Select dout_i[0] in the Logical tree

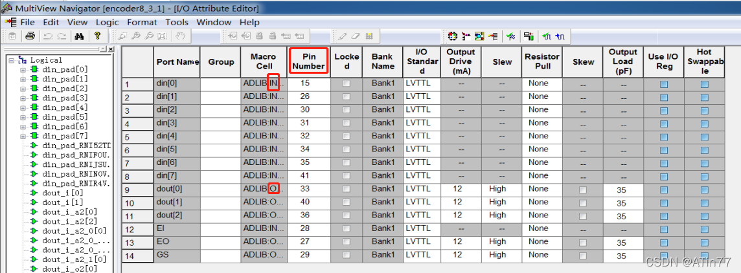[x=62, y=193]
